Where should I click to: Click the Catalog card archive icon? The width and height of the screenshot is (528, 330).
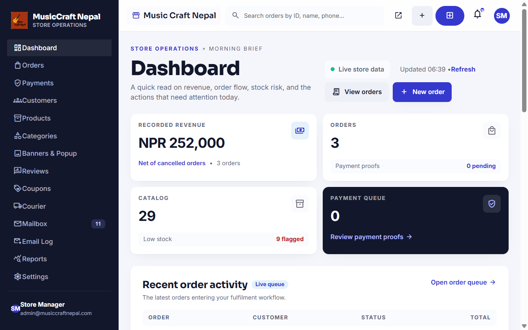(300, 204)
